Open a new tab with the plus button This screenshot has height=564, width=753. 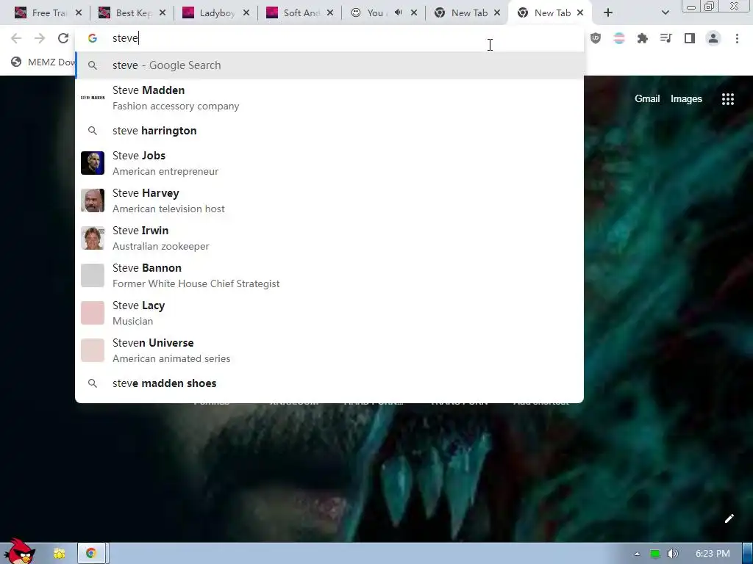[x=608, y=13]
